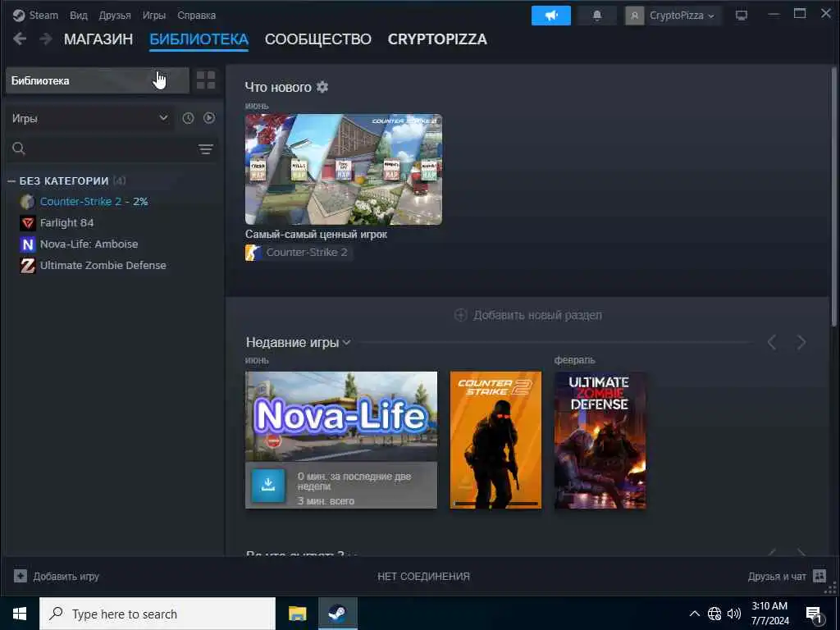Click the Steam logo icon in menu bar
The width and height of the screenshot is (840, 630).
(19, 15)
